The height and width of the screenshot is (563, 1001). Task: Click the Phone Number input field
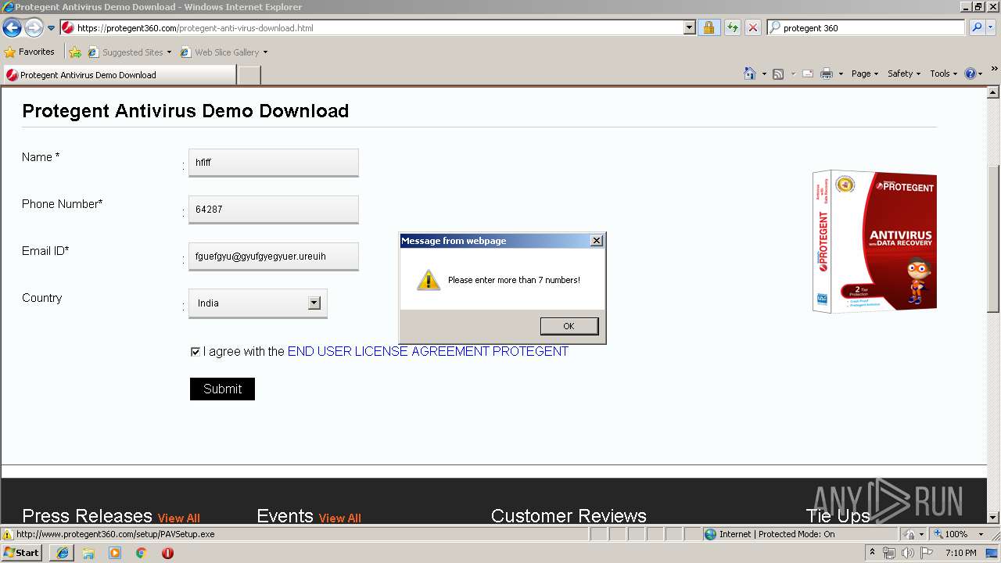click(274, 210)
